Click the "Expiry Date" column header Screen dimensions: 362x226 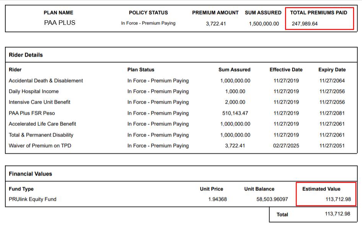tap(332, 70)
